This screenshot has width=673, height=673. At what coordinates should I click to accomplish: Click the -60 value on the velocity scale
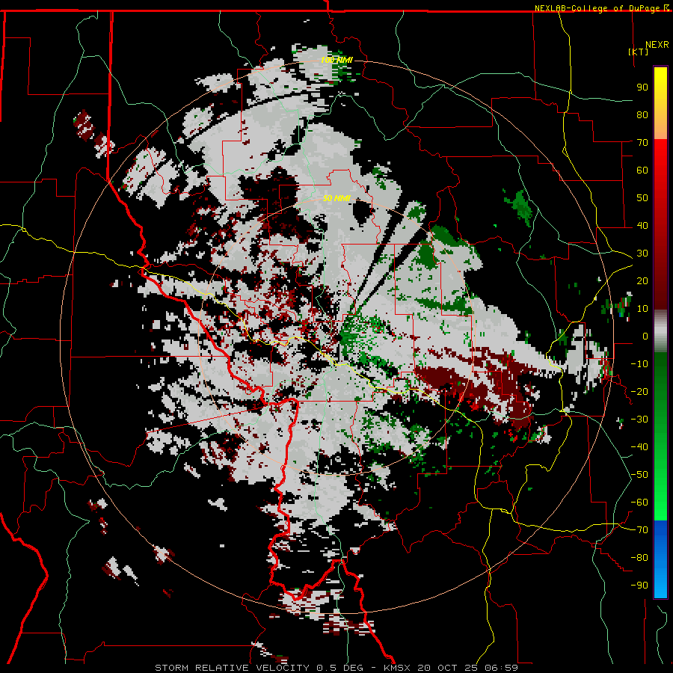coord(639,503)
